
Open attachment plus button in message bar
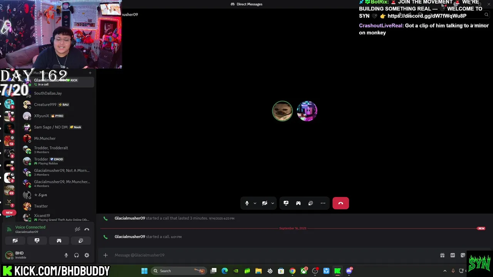click(x=105, y=255)
